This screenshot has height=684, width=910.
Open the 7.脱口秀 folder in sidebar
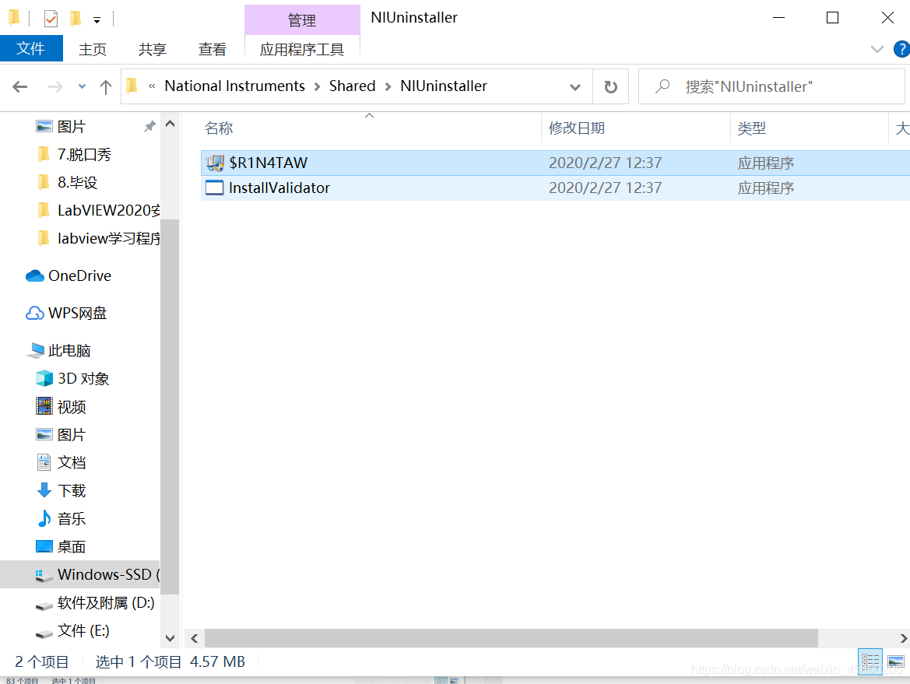point(84,154)
